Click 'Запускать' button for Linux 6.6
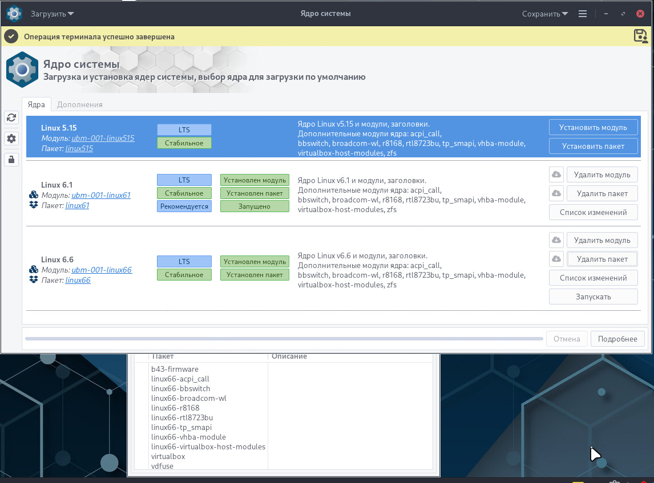Screen dimensions: 654x483 point(593,297)
